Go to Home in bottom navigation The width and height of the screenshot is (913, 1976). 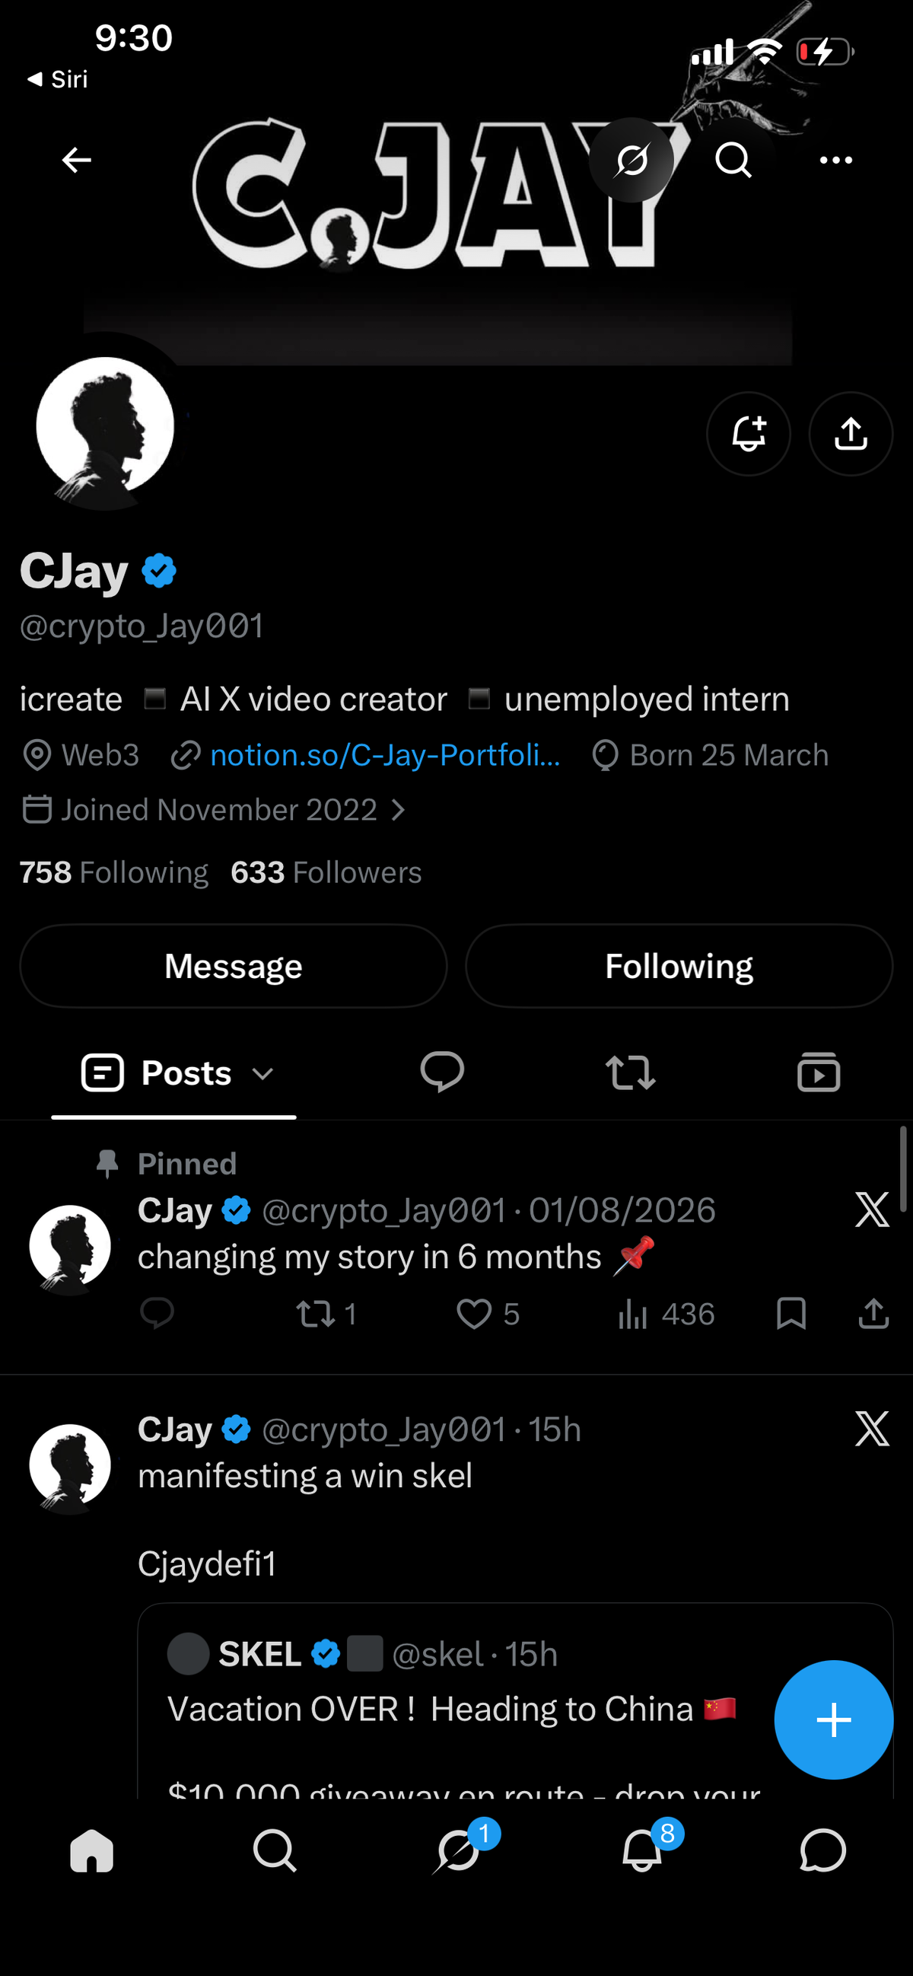(x=92, y=1851)
